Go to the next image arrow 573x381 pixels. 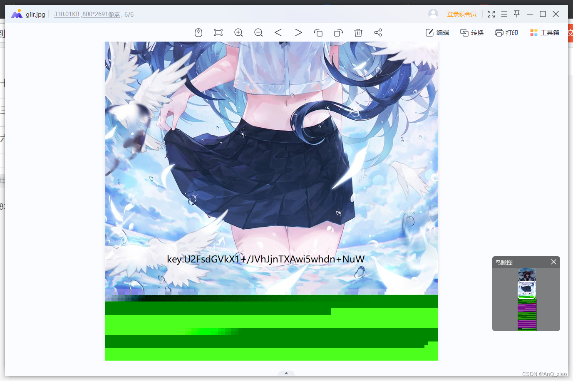298,32
